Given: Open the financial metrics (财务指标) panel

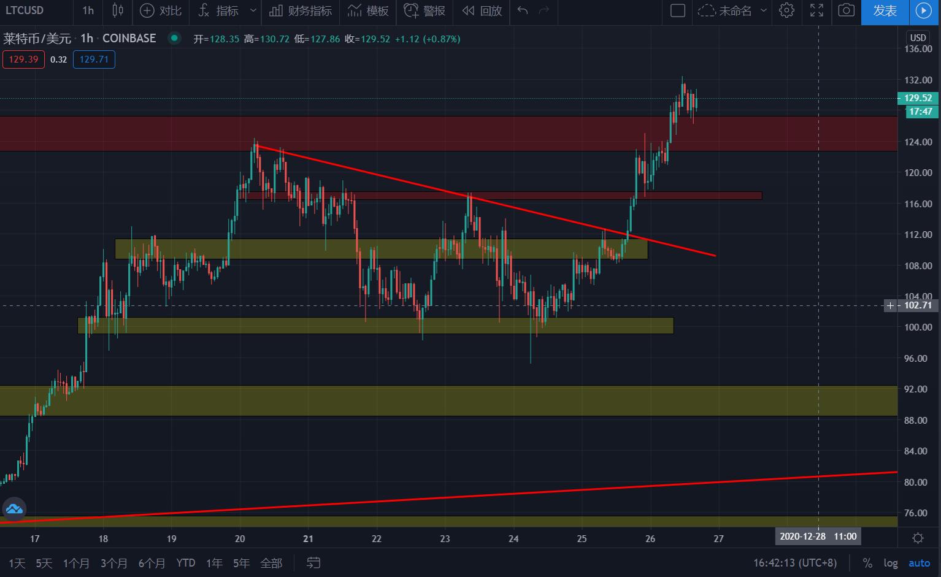Looking at the screenshot, I should click(x=301, y=10).
